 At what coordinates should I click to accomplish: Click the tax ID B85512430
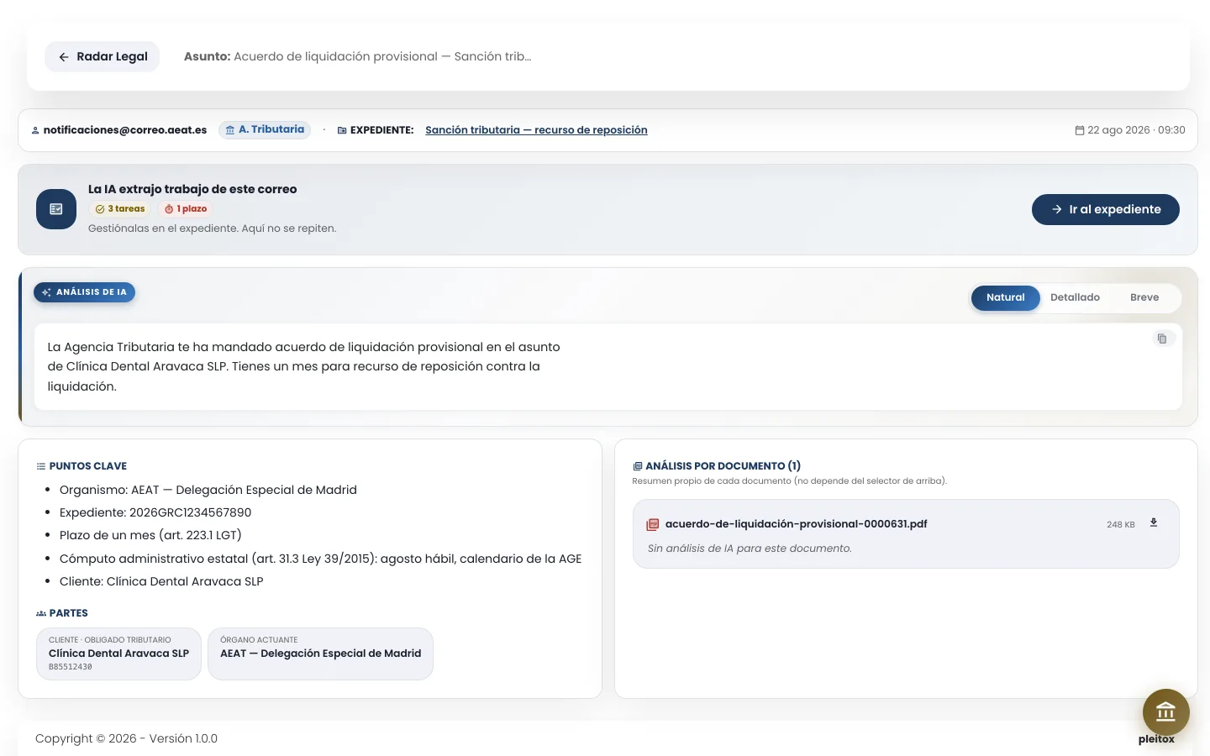click(71, 667)
